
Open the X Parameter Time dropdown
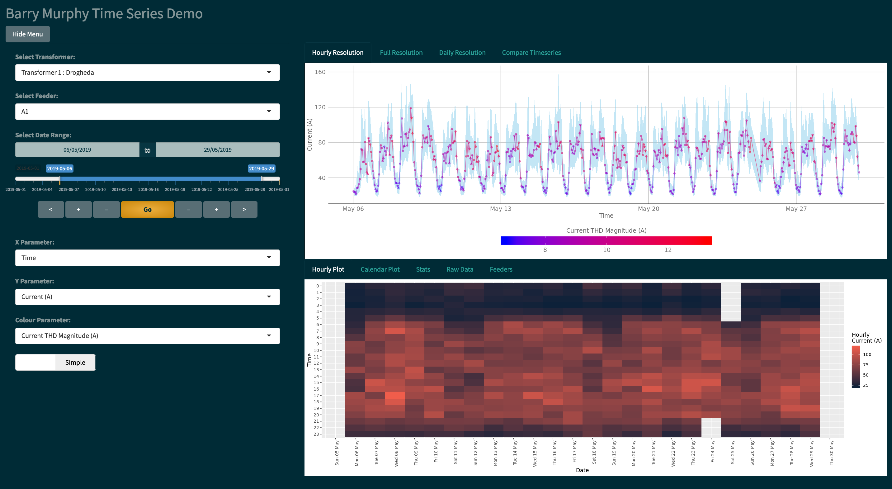pyautogui.click(x=147, y=258)
